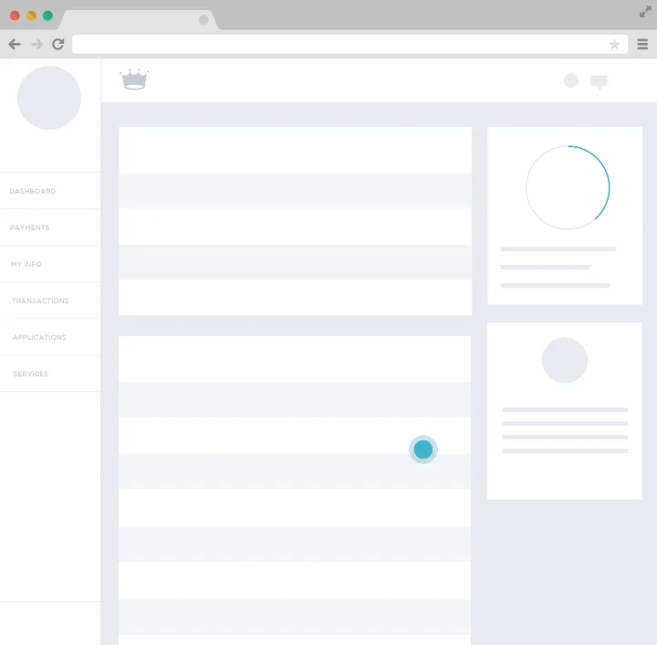The image size is (657, 645).
Task: Reload the page with refresh icon
Action: click(x=58, y=44)
